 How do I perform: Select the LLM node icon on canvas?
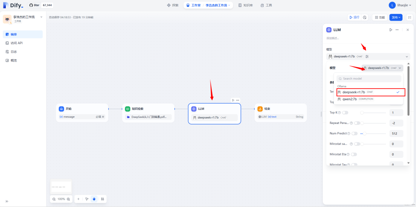click(x=194, y=109)
